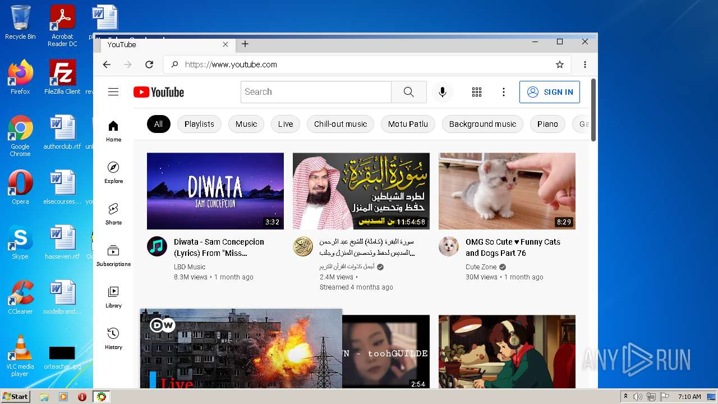Open LBO Music channel link
Image resolution: width=718 pixels, height=404 pixels.
click(190, 267)
